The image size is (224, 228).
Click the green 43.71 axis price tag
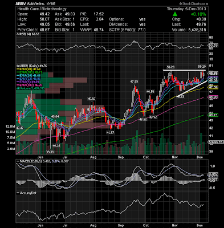click(x=213, y=115)
